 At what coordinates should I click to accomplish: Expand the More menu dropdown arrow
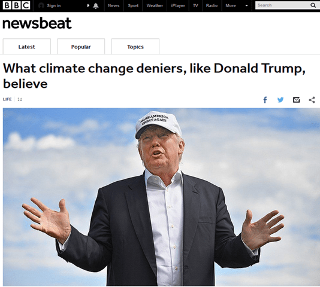click(246, 6)
